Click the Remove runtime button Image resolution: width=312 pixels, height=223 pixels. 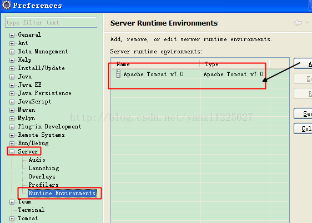[303, 93]
